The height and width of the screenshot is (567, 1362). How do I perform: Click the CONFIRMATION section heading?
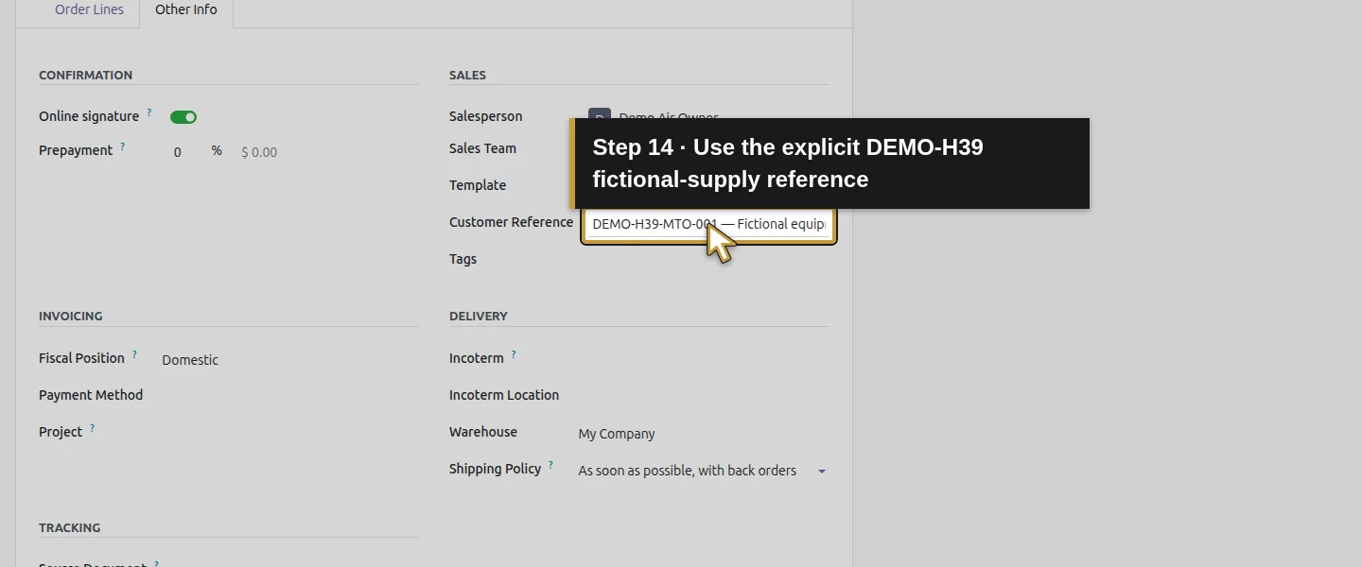86,76
